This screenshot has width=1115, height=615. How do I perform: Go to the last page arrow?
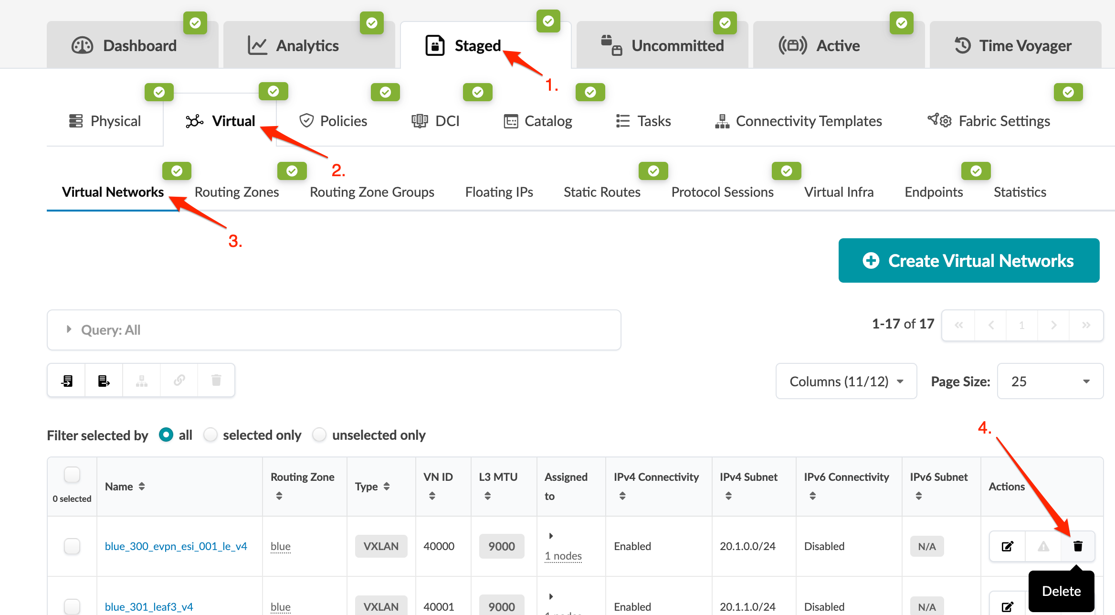coord(1086,325)
